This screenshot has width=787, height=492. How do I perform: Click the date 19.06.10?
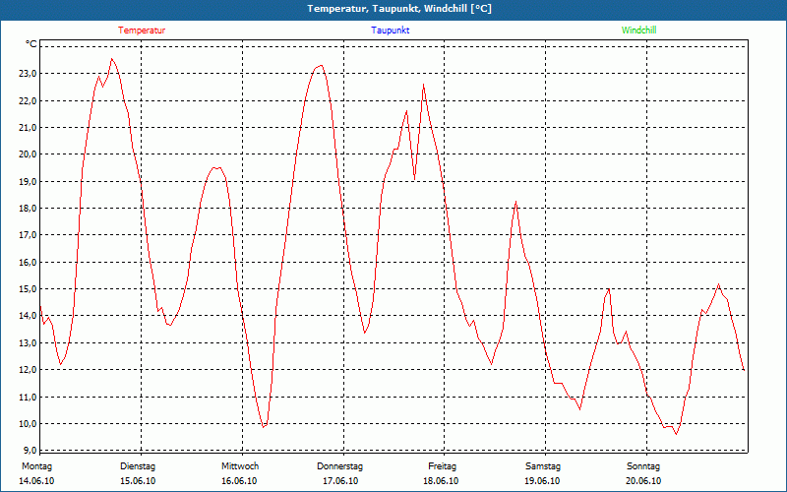pyautogui.click(x=542, y=481)
